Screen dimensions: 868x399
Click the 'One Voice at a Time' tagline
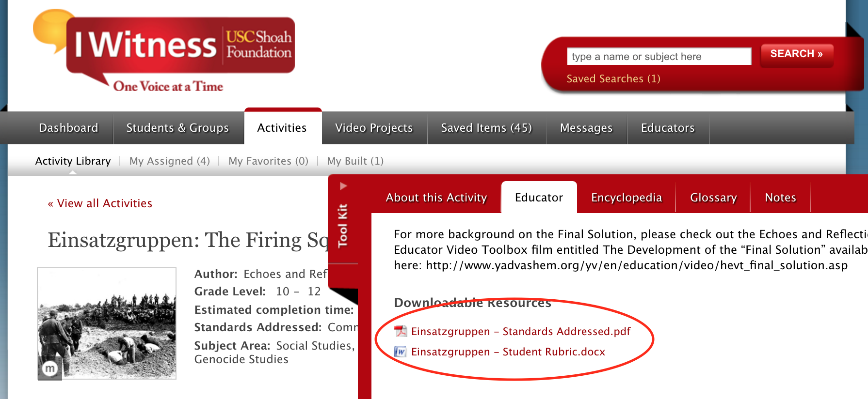coord(168,86)
